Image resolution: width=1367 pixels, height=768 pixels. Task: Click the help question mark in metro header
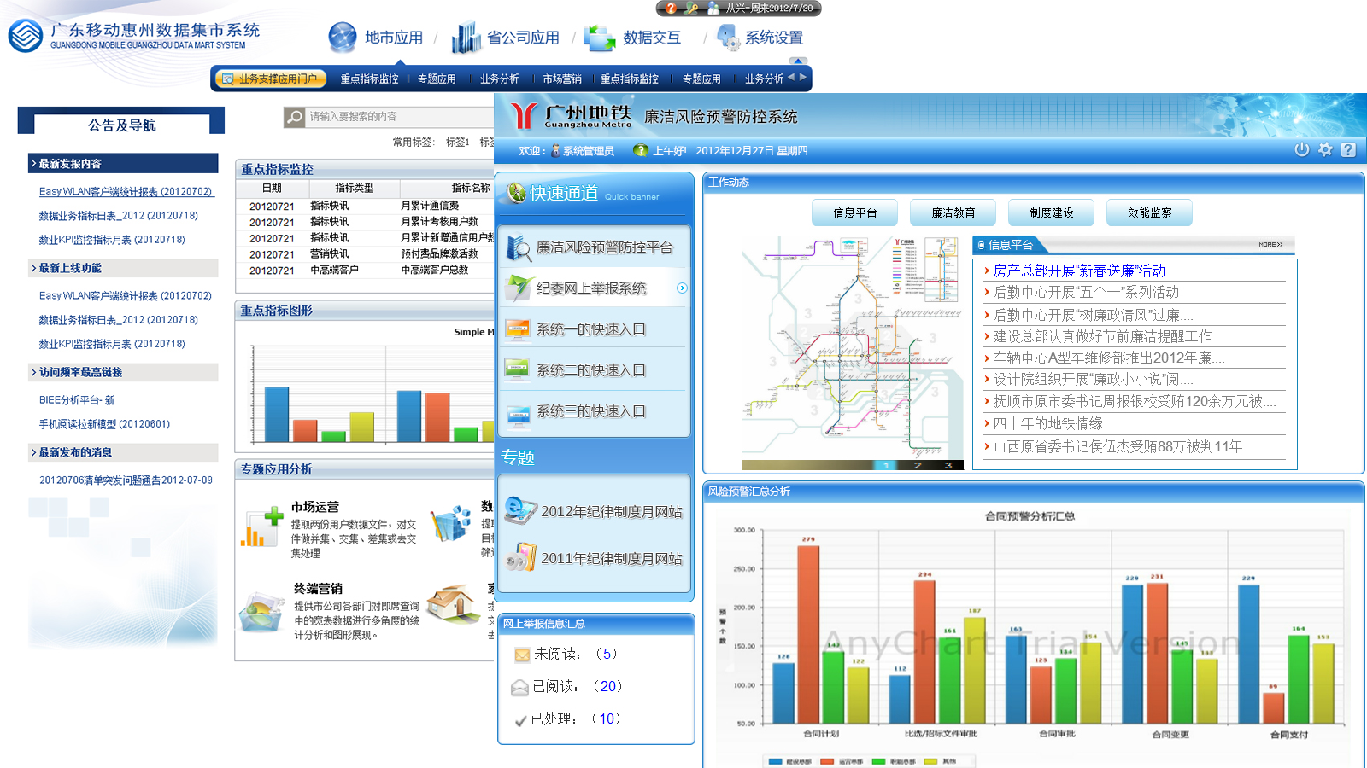(1348, 150)
